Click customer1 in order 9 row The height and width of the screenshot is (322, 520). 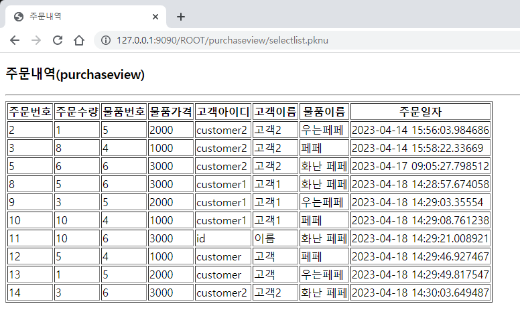pyautogui.click(x=223, y=202)
